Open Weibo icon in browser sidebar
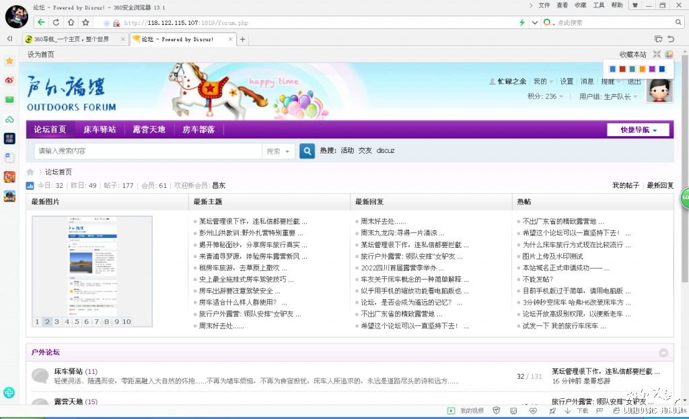The width and height of the screenshot is (689, 419). (9, 80)
